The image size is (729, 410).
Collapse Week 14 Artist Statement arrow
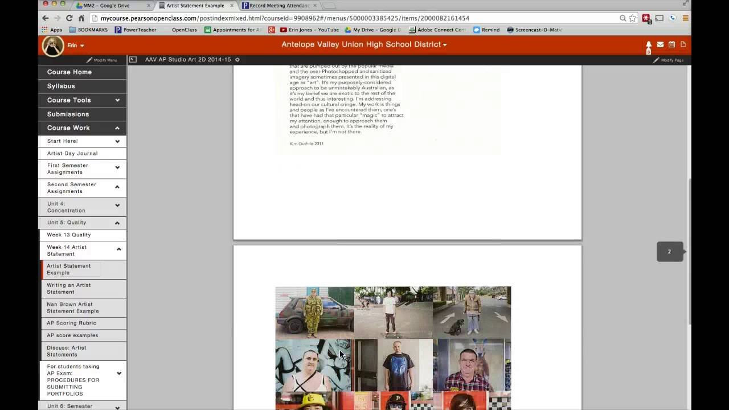pos(119,249)
